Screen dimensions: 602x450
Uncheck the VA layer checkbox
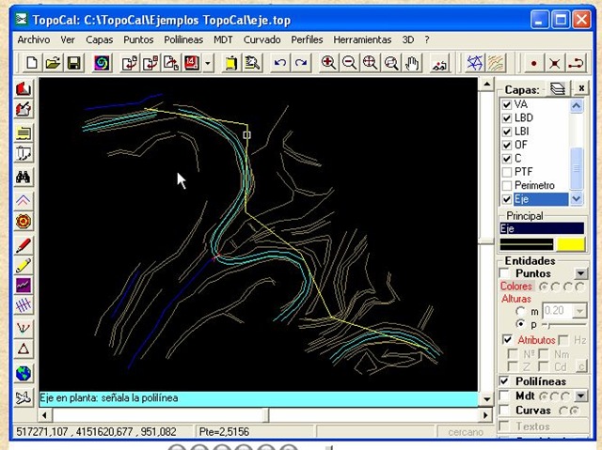tap(507, 104)
